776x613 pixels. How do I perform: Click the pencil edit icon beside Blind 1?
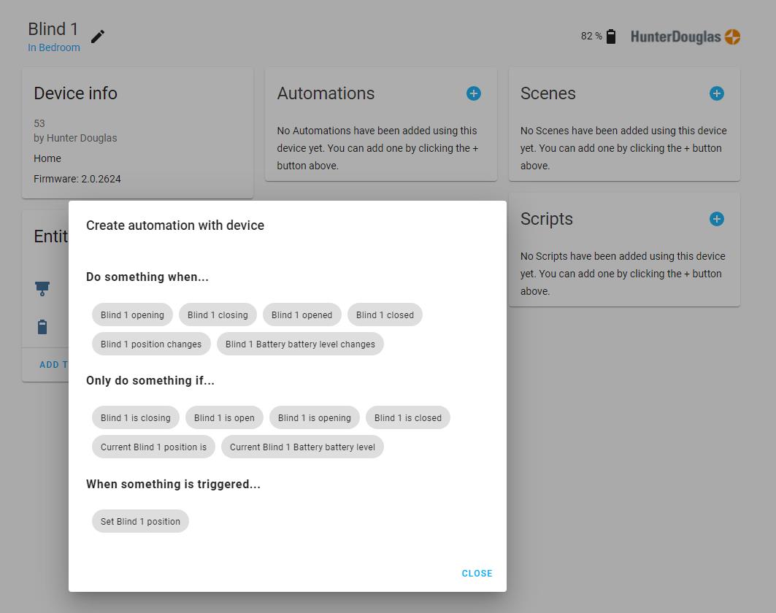pos(98,36)
